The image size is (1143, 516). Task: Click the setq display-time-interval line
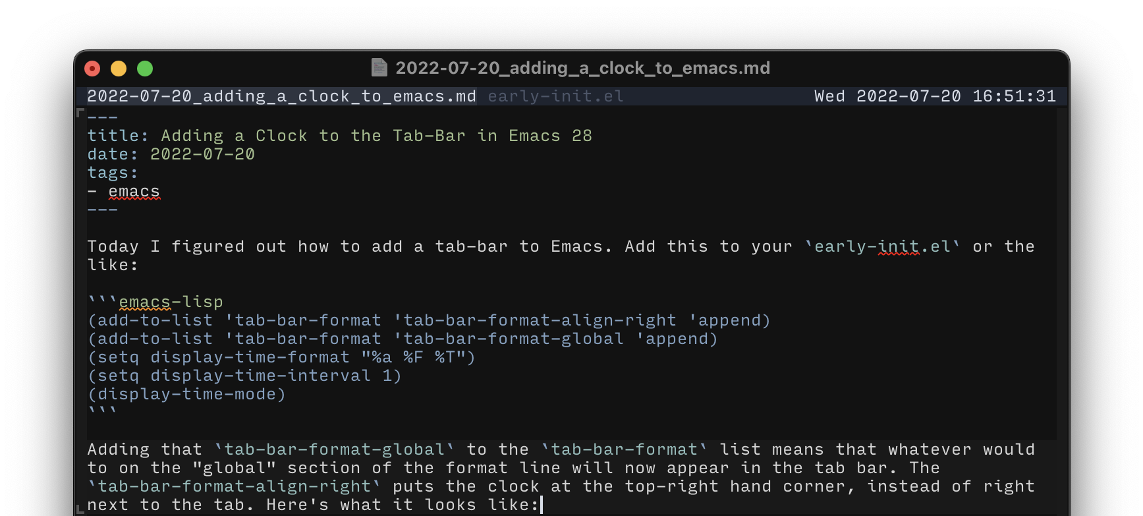[244, 375]
